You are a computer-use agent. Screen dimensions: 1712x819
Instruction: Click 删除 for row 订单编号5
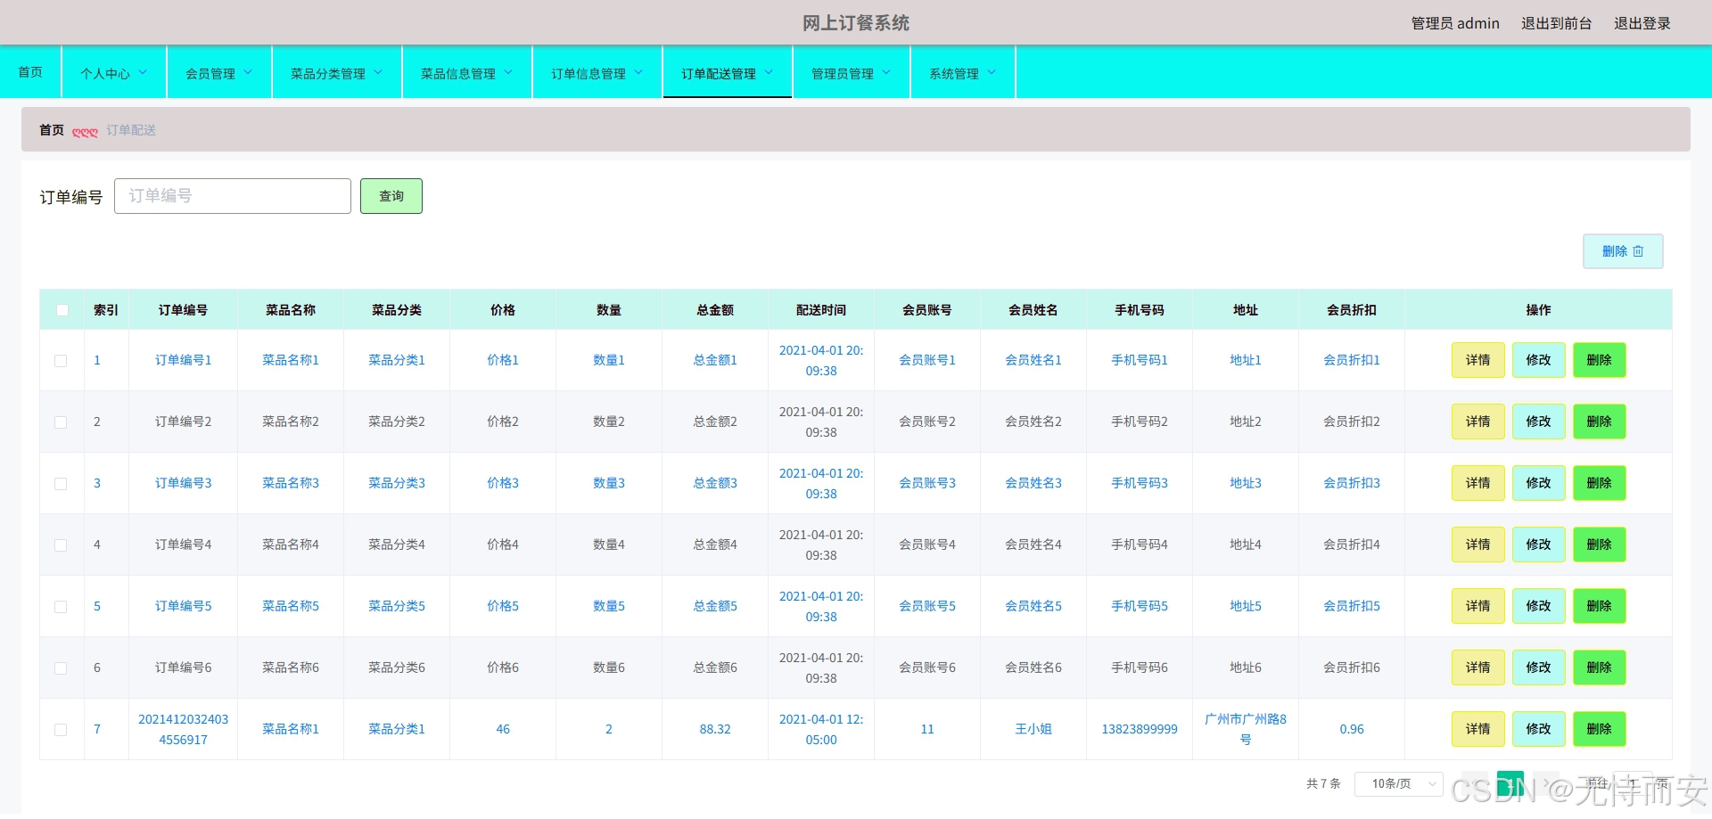[1600, 606]
